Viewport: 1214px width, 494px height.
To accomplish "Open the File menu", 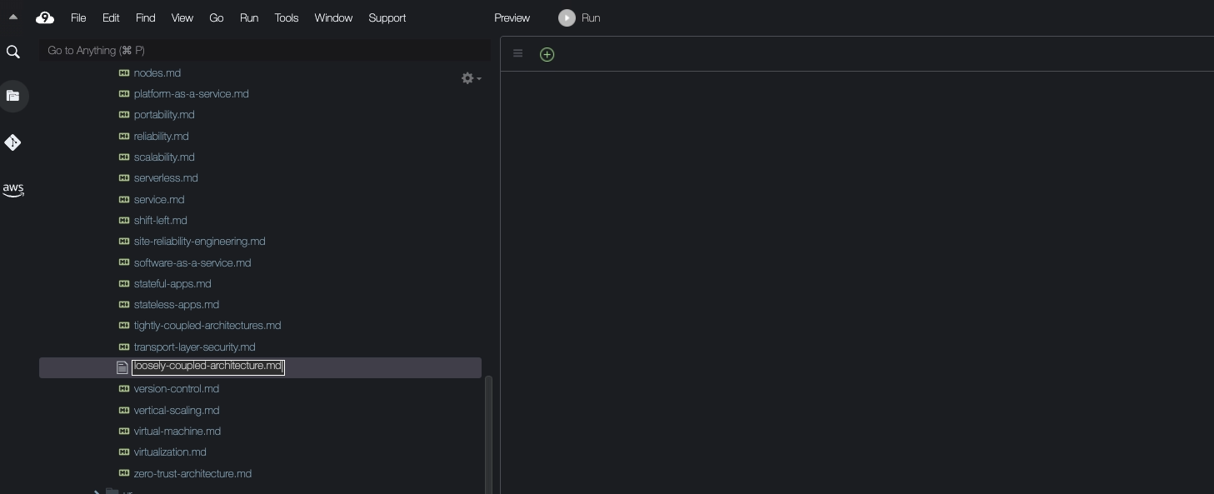I will point(78,17).
